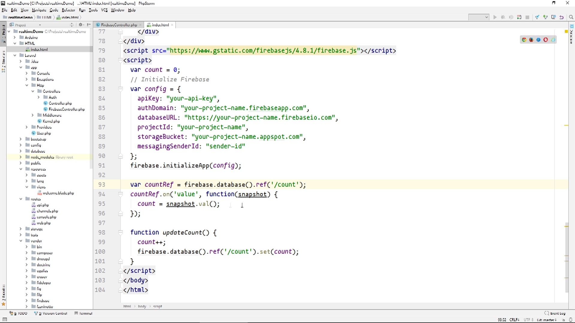
Task: Open page in Opera browser icon
Action: coord(546,40)
